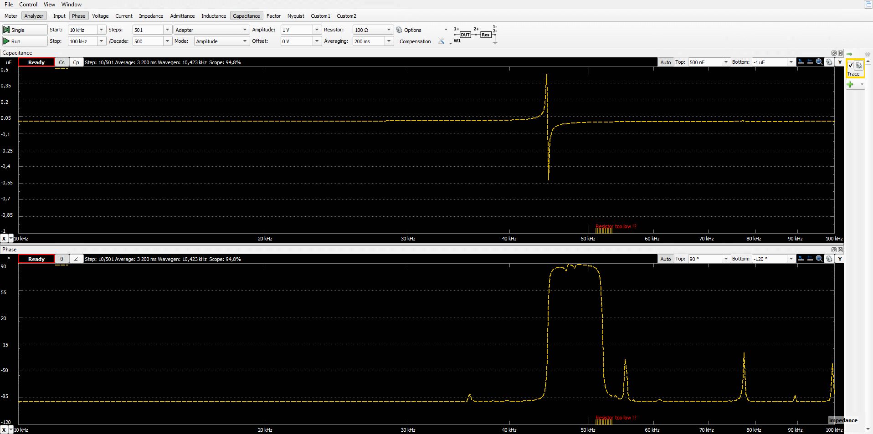Screen dimensions: 873x434
Task: Expand Offset 0 V dropdown
Action: click(x=317, y=41)
